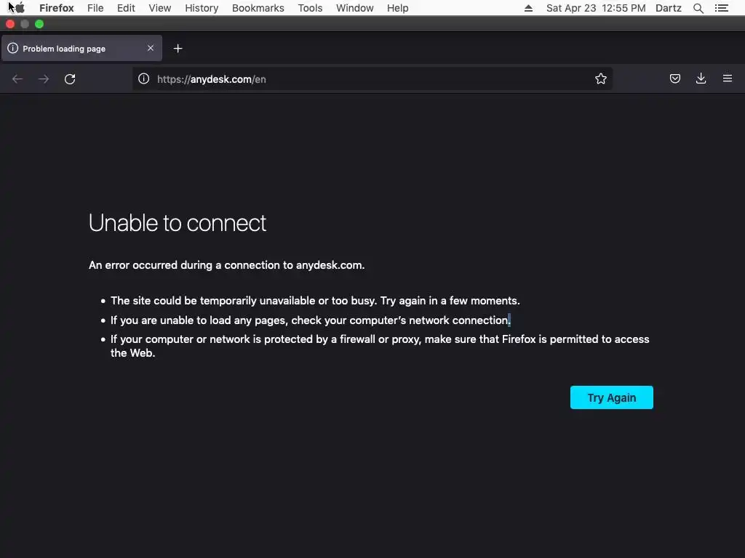Open the View menu
745x558 pixels.
tap(159, 8)
